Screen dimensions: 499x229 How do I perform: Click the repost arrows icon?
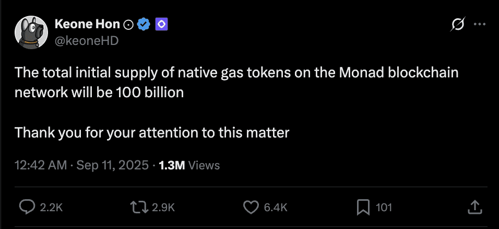(140, 208)
